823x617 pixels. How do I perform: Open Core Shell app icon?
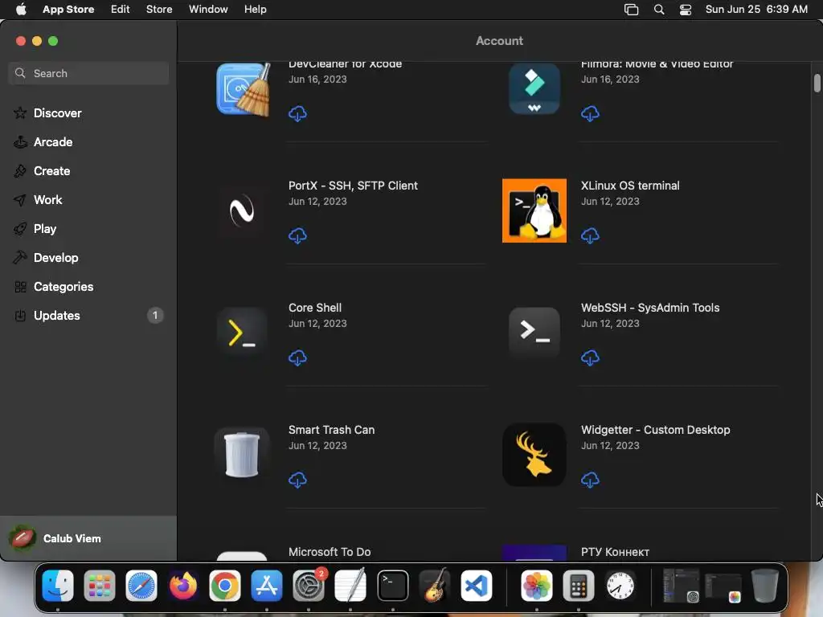pyautogui.click(x=242, y=333)
